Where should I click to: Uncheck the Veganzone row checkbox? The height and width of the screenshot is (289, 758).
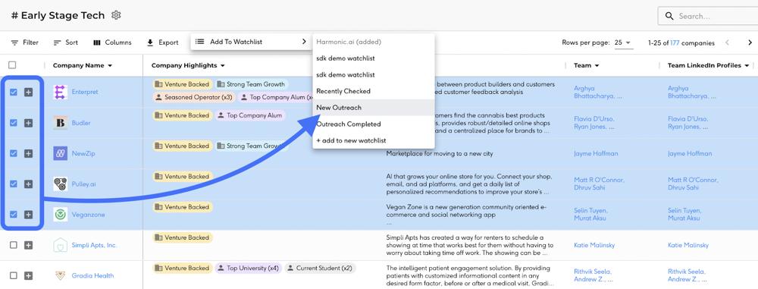point(14,215)
